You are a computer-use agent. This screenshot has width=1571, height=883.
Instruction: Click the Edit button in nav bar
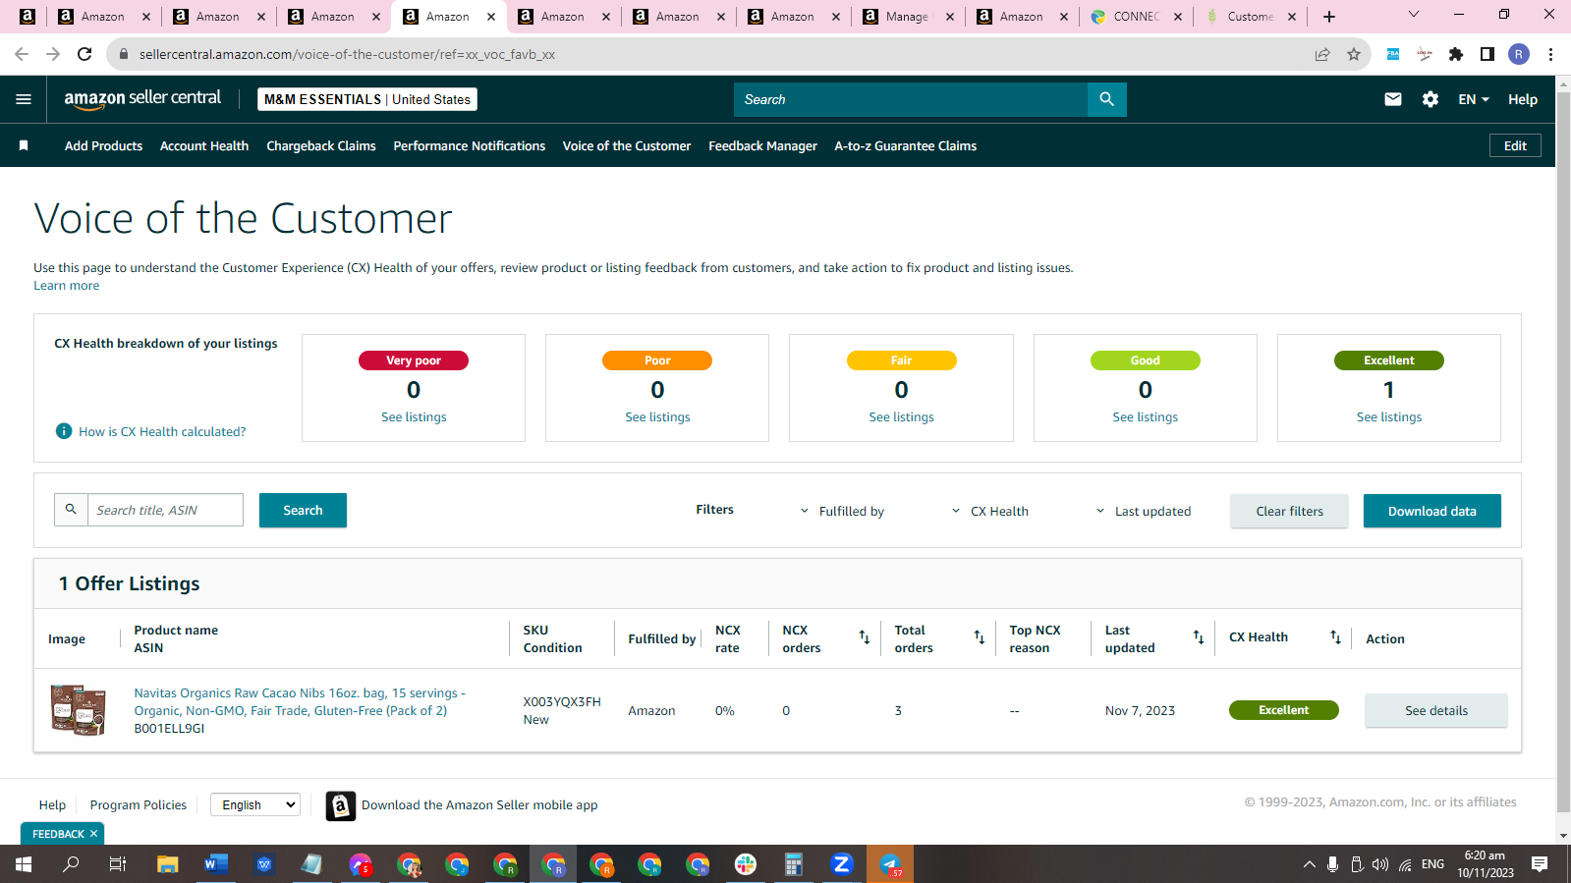(x=1515, y=145)
